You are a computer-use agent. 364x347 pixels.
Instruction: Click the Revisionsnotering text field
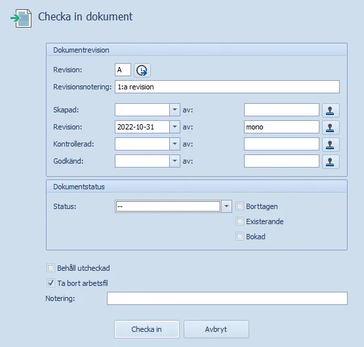pyautogui.click(x=227, y=87)
